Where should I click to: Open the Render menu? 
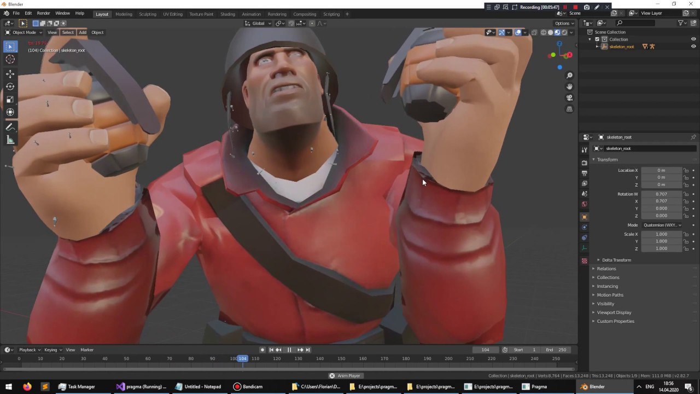click(x=43, y=13)
